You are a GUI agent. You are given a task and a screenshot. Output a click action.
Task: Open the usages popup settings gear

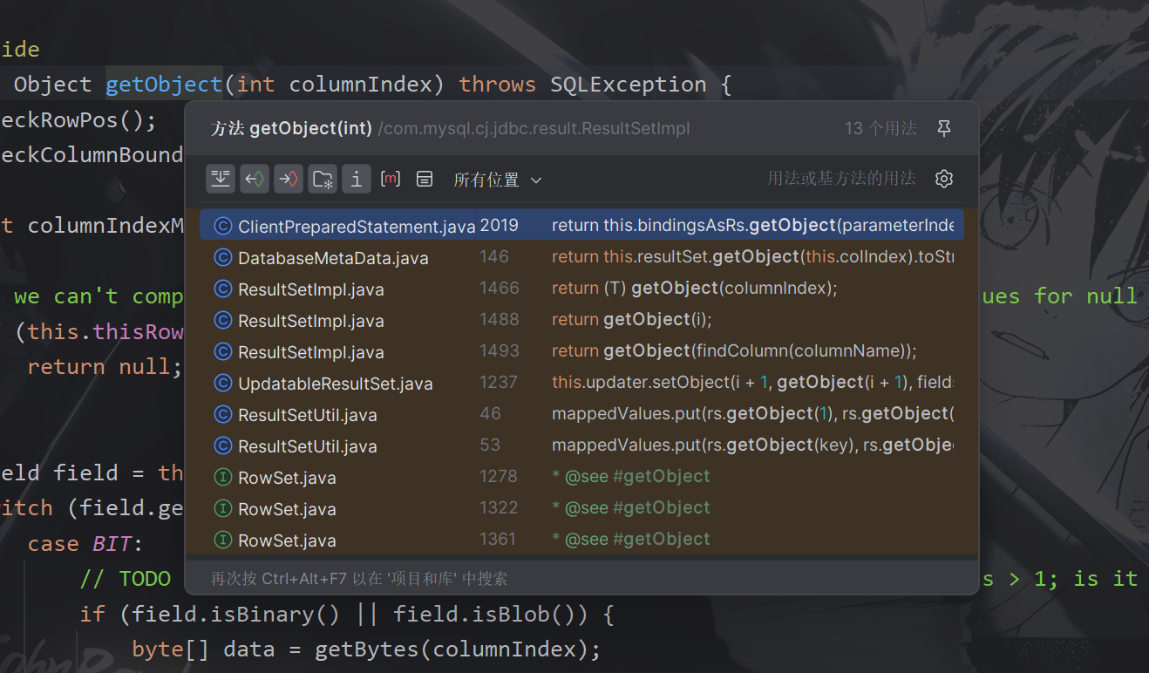[944, 179]
